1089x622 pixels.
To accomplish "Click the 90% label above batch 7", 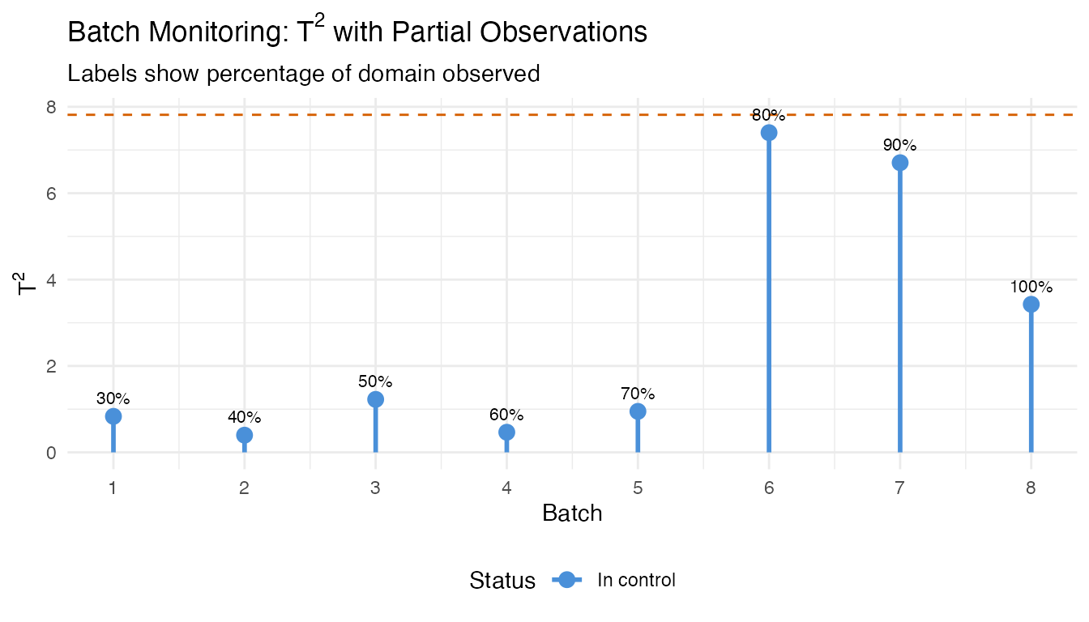I will click(x=899, y=145).
